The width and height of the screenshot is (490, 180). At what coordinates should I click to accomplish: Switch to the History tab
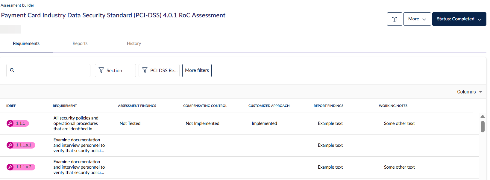coord(134,43)
